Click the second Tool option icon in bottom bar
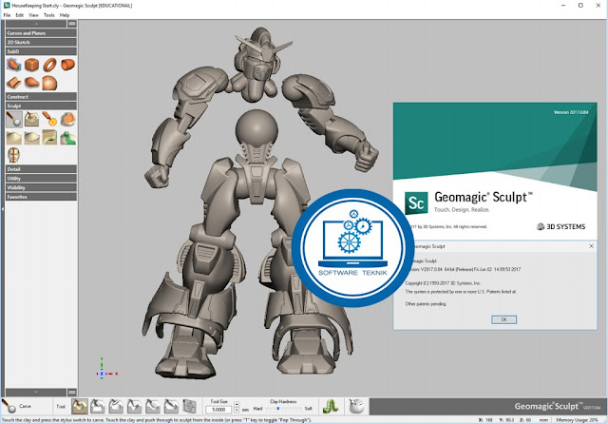 pyautogui.click(x=98, y=406)
